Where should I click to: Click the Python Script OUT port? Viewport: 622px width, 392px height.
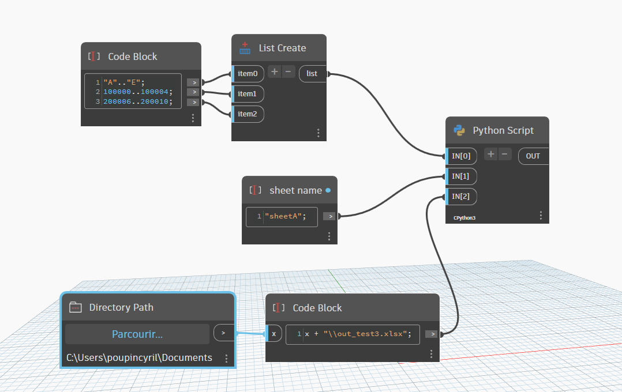click(x=533, y=156)
